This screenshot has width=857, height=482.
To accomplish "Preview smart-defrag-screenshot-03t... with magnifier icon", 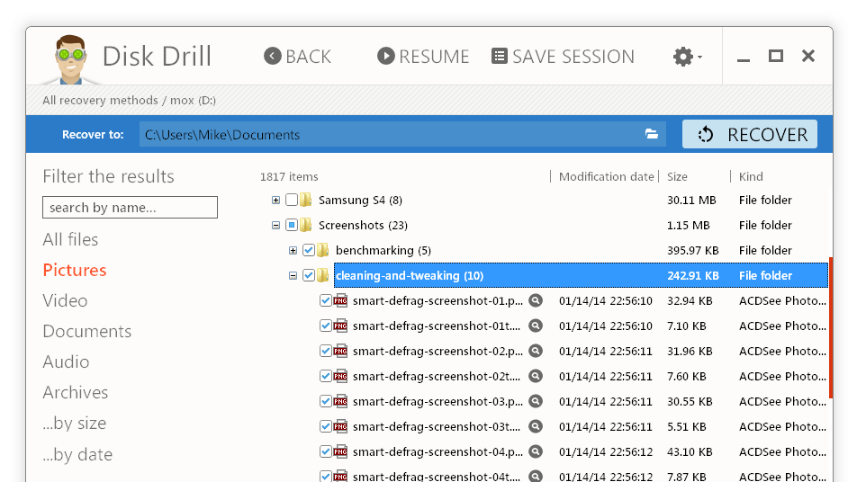I will coord(536,426).
